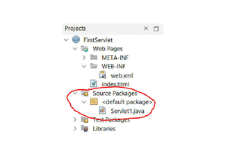The image size is (244, 157).
Task: Click the Servlet1.java file icon
Action: pyautogui.click(x=102, y=110)
